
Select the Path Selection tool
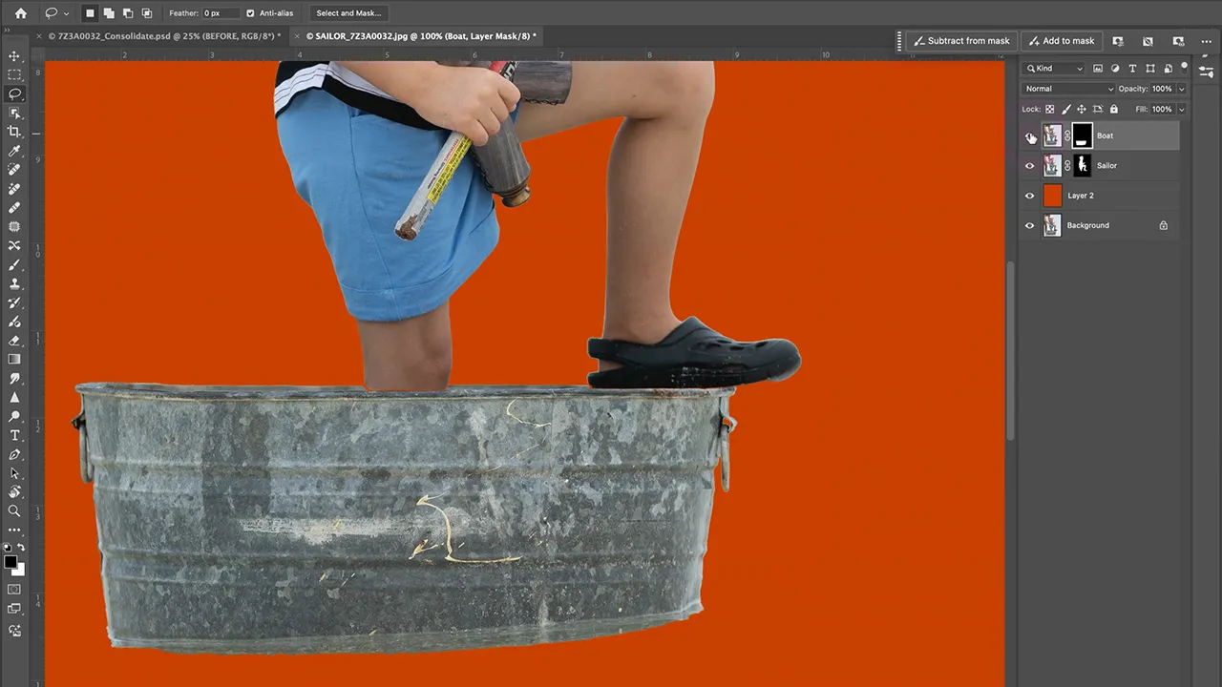point(14,473)
